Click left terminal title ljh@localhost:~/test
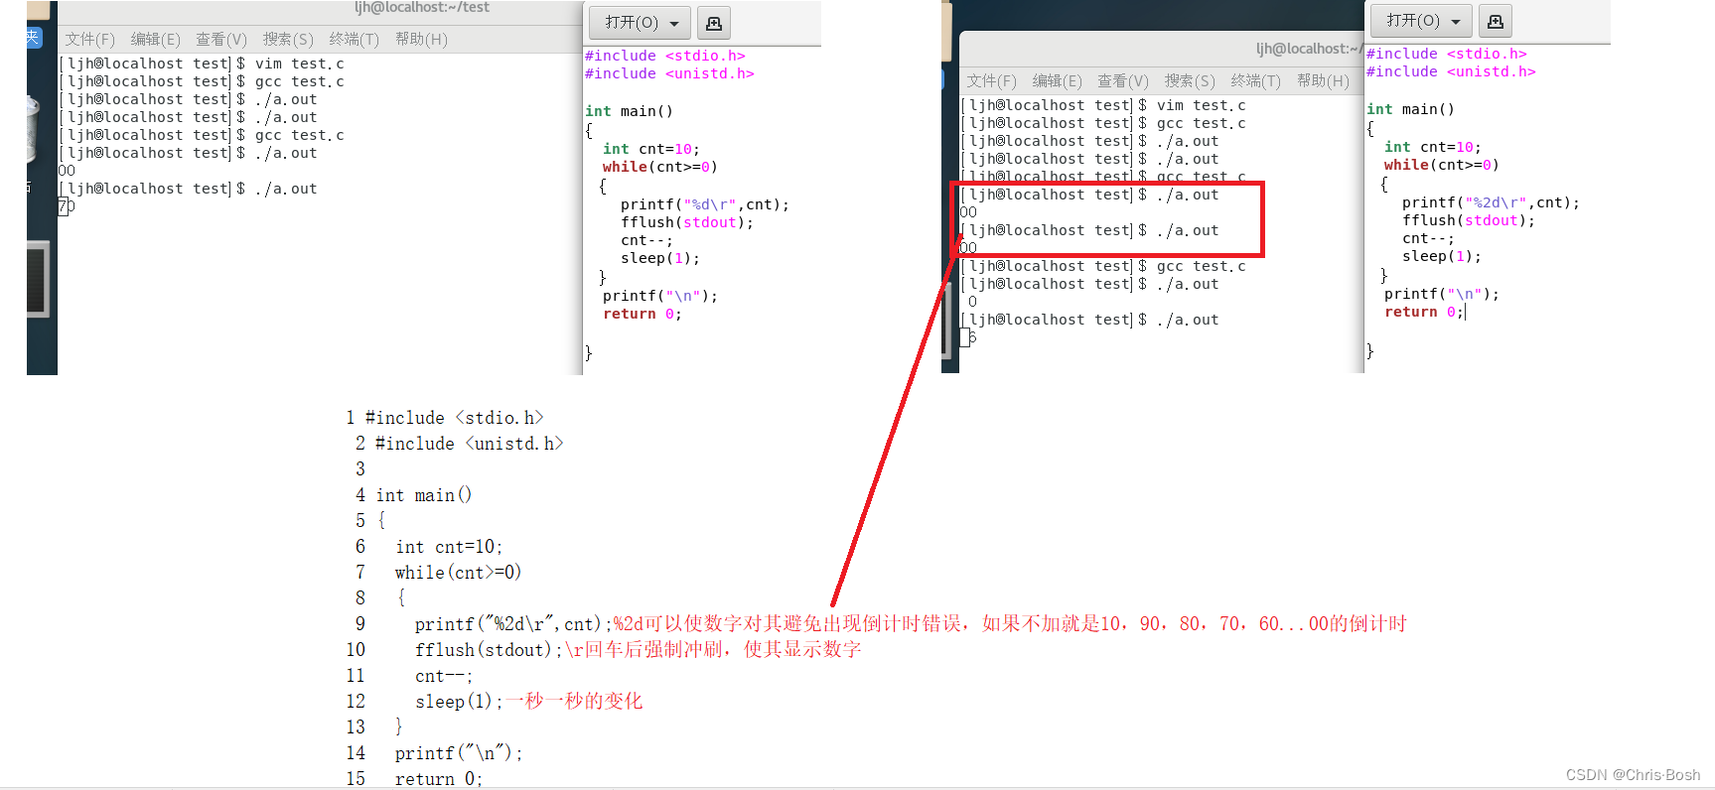The height and width of the screenshot is (790, 1715). [x=422, y=8]
